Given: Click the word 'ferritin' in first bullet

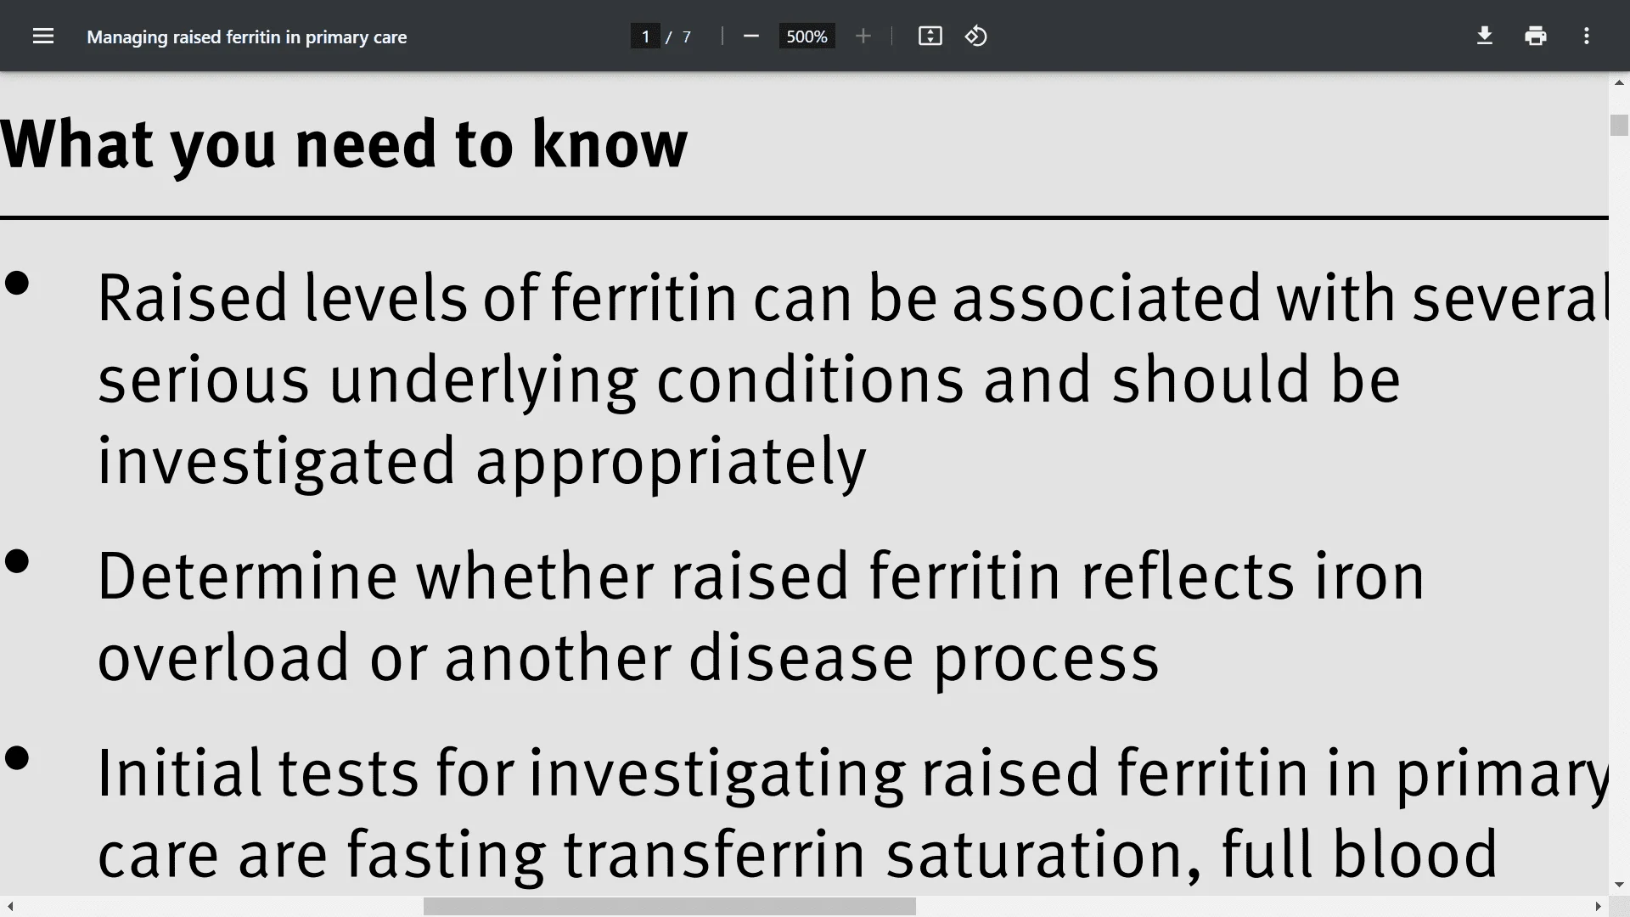Looking at the screenshot, I should coord(644,298).
